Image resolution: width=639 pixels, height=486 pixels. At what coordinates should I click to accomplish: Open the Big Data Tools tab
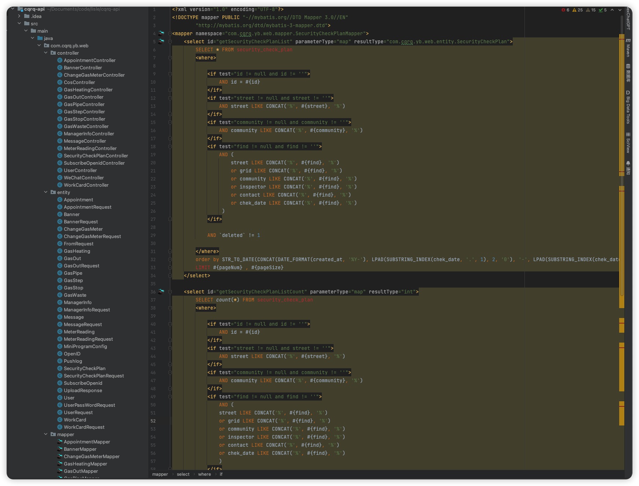628,107
